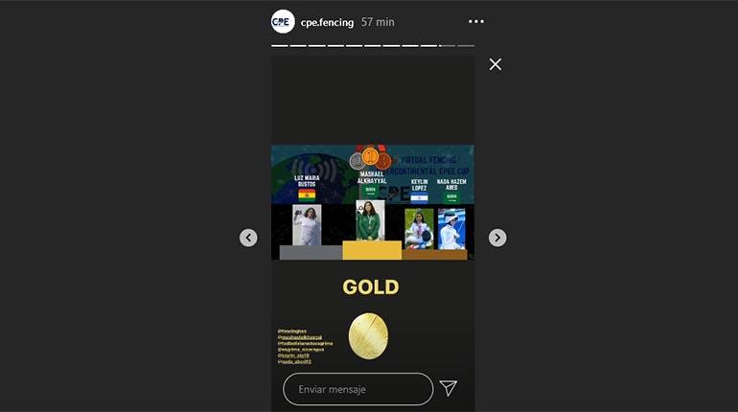Jump to the first story progress segment
738x412 pixels.
(x=280, y=46)
